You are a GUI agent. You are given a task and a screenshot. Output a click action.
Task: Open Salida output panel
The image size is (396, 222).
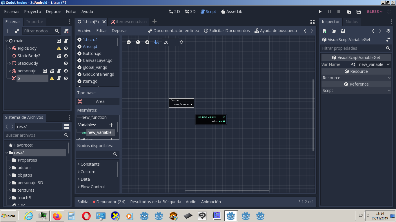pos(83,202)
